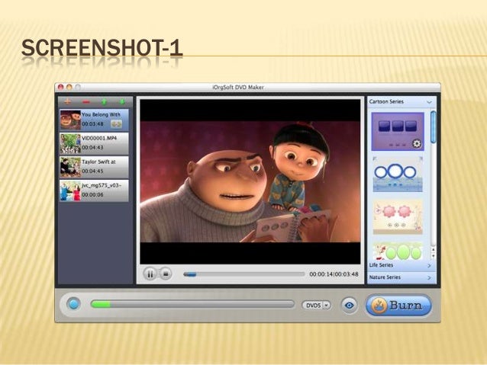
Task: Stop the video preview
Action: (x=166, y=274)
